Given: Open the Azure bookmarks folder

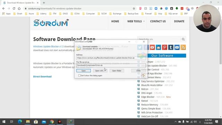Looking at the screenshot, I should point(29,14).
